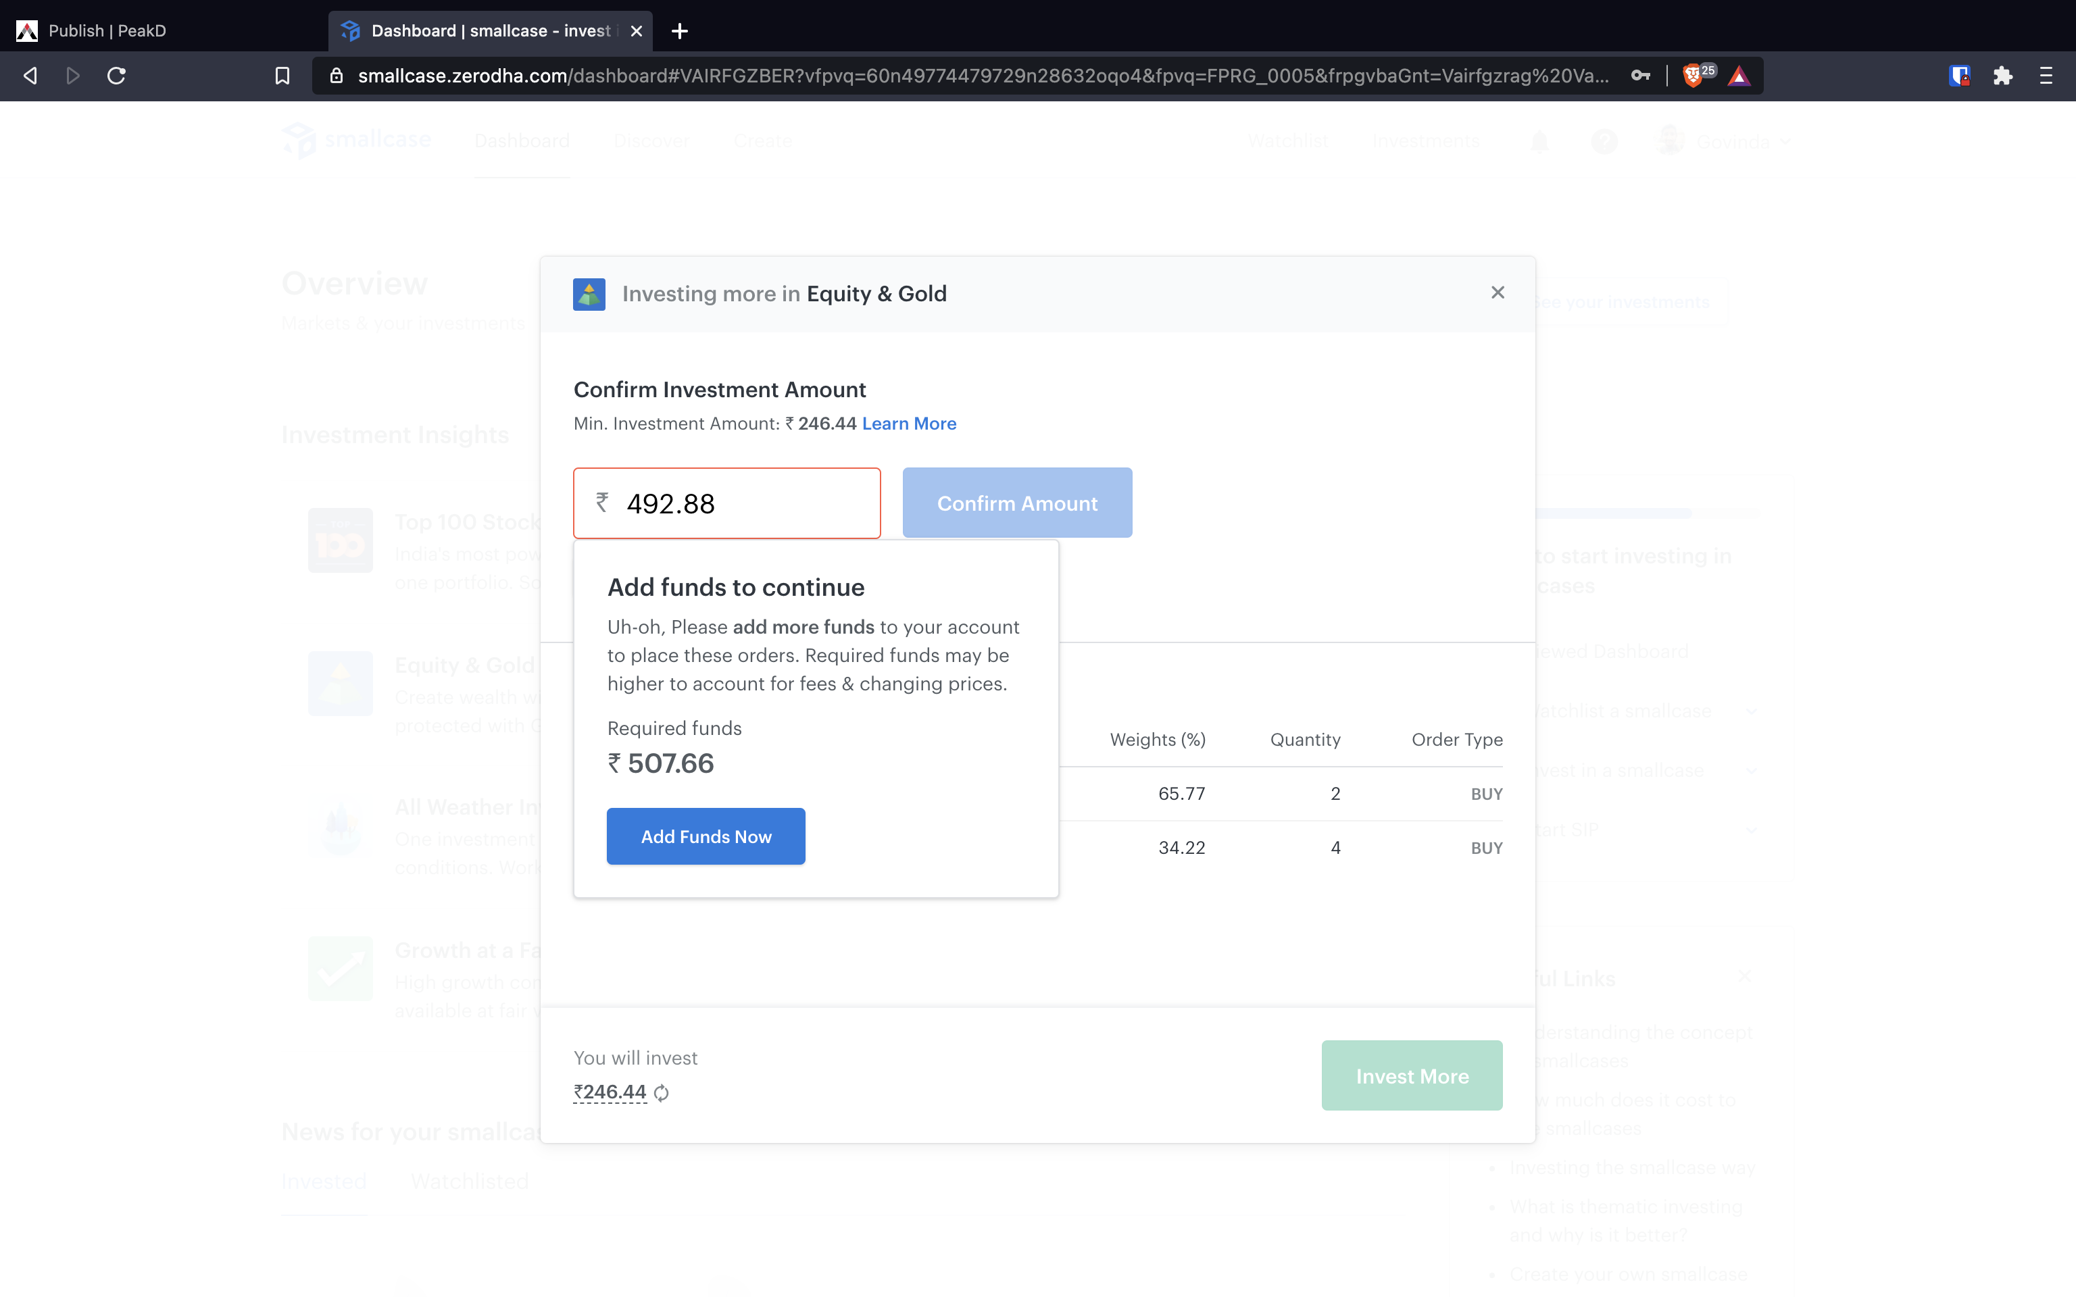Expand the Start SIP item

coord(1751,830)
